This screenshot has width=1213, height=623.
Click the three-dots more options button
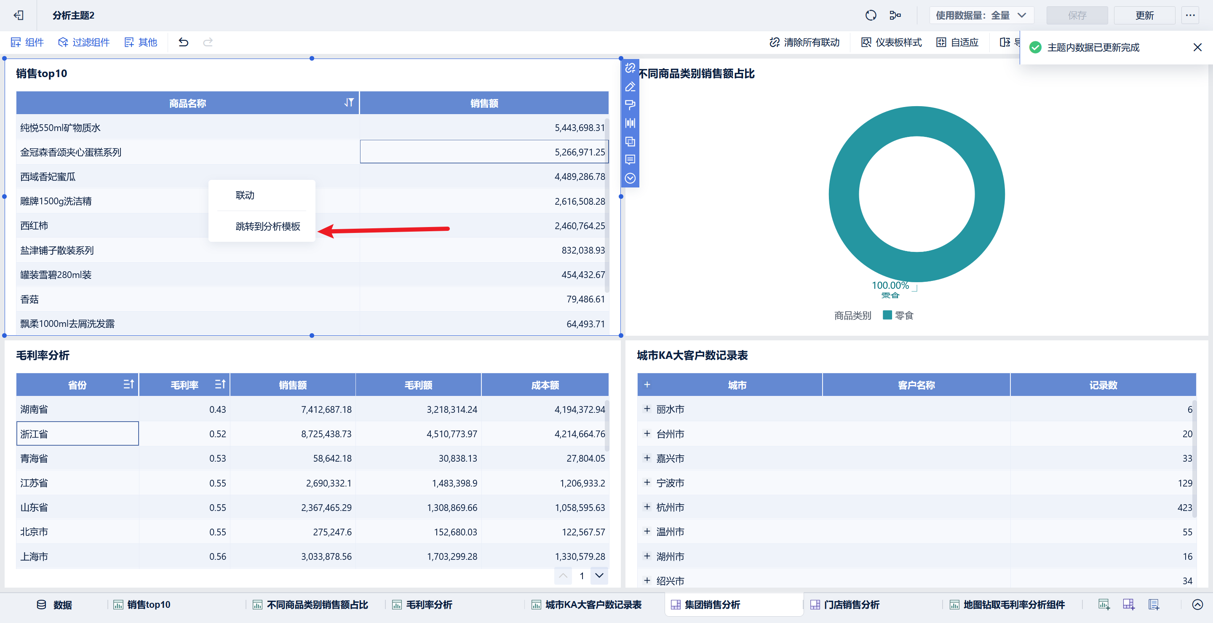click(x=1190, y=15)
